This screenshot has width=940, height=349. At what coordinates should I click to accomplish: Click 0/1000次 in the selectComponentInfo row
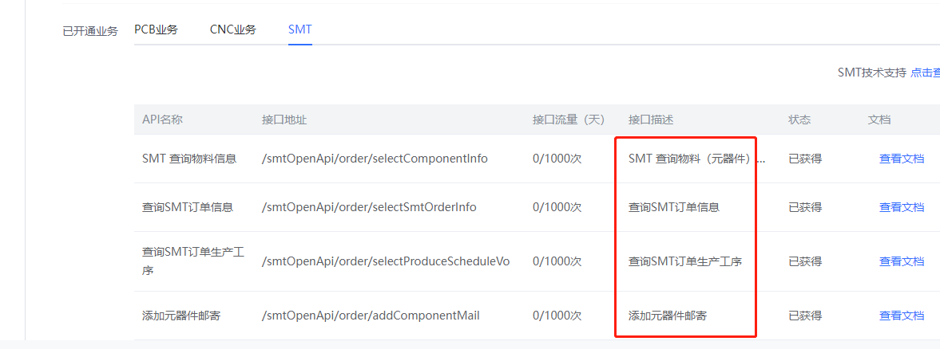(557, 159)
